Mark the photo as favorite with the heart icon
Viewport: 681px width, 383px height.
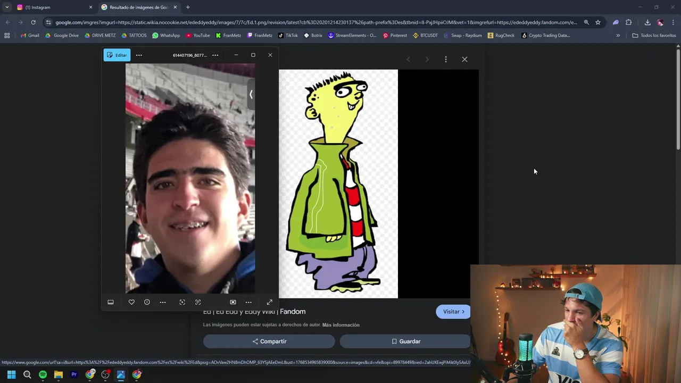tap(131, 302)
